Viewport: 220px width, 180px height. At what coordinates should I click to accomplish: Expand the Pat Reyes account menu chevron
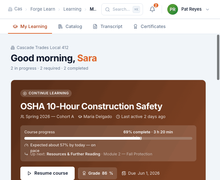pyautogui.click(x=207, y=10)
